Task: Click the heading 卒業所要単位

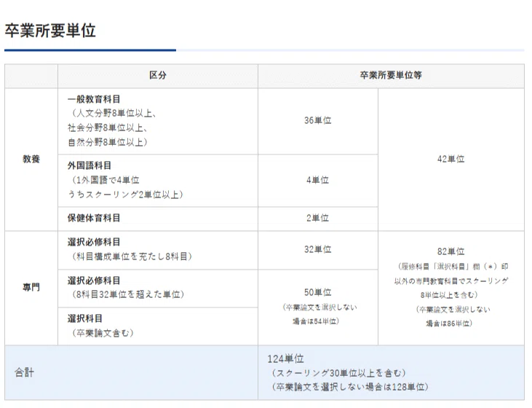Action: tap(50, 31)
